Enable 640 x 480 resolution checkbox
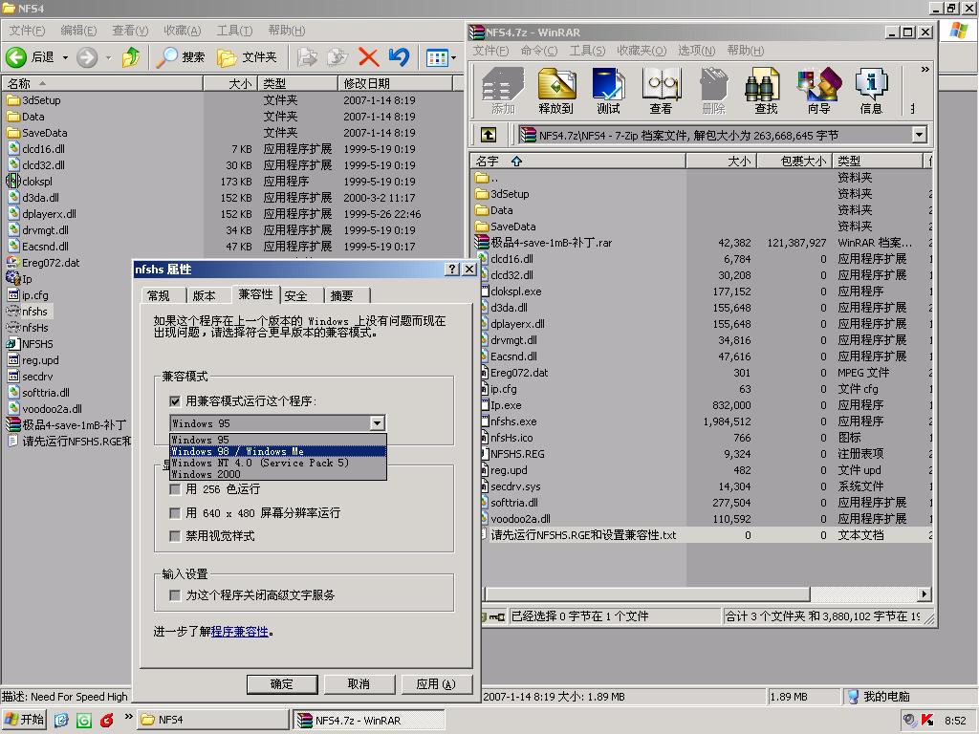979x734 pixels. [175, 513]
